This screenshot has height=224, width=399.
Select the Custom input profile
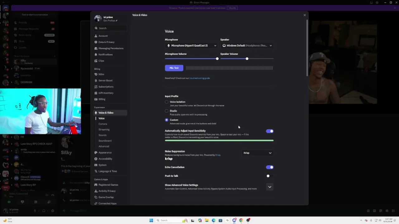click(x=167, y=120)
